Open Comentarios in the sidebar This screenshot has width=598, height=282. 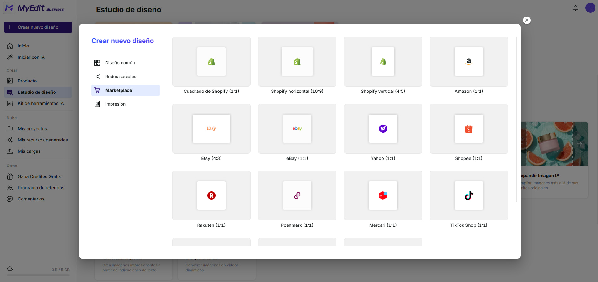pos(38,199)
